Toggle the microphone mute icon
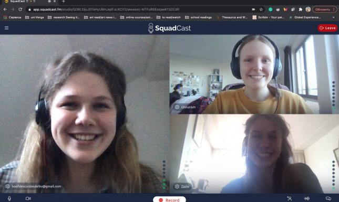The image size is (339, 202). pos(9,198)
